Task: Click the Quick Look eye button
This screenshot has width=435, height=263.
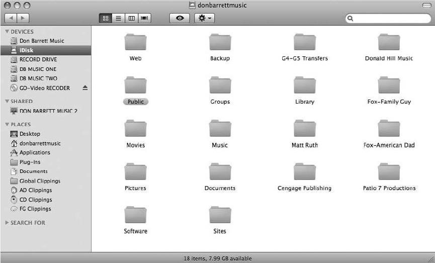Action: (180, 18)
